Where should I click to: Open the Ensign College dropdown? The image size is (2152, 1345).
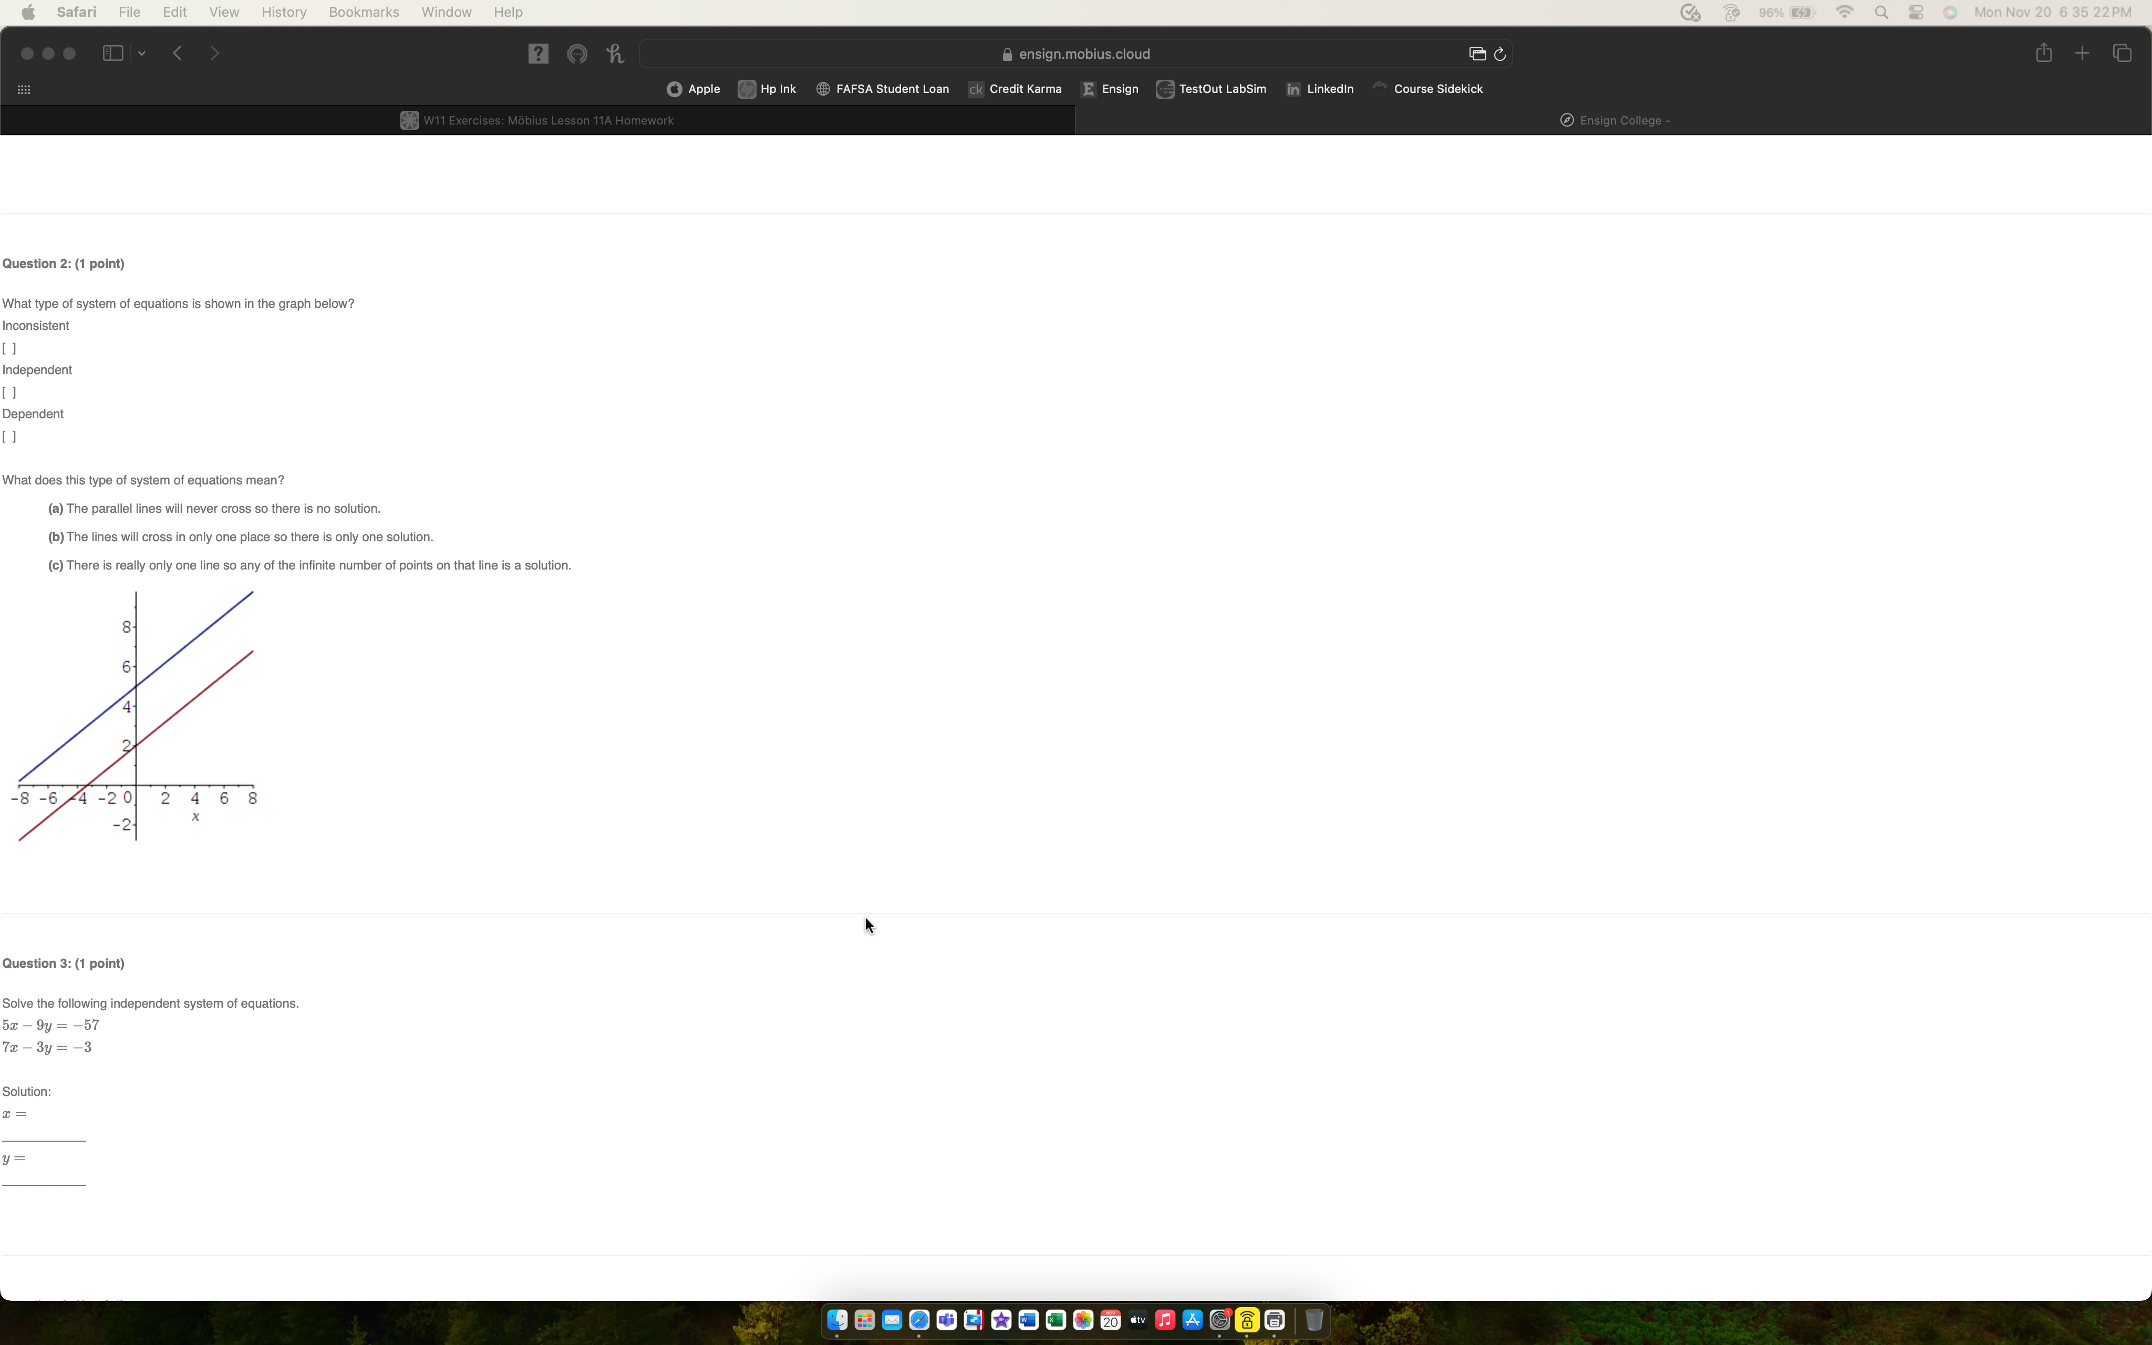[x=1614, y=120]
